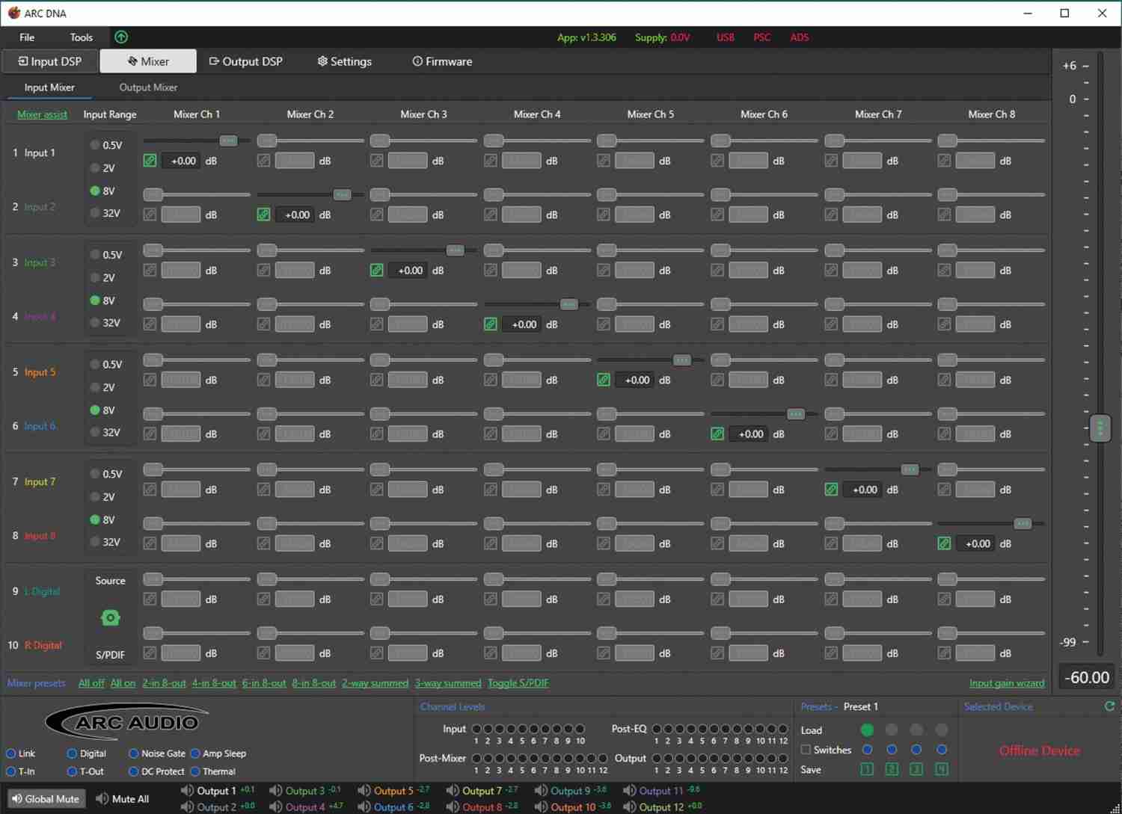Image resolution: width=1122 pixels, height=814 pixels.
Task: Select 2V range for Input 1-2
Action: 95,168
